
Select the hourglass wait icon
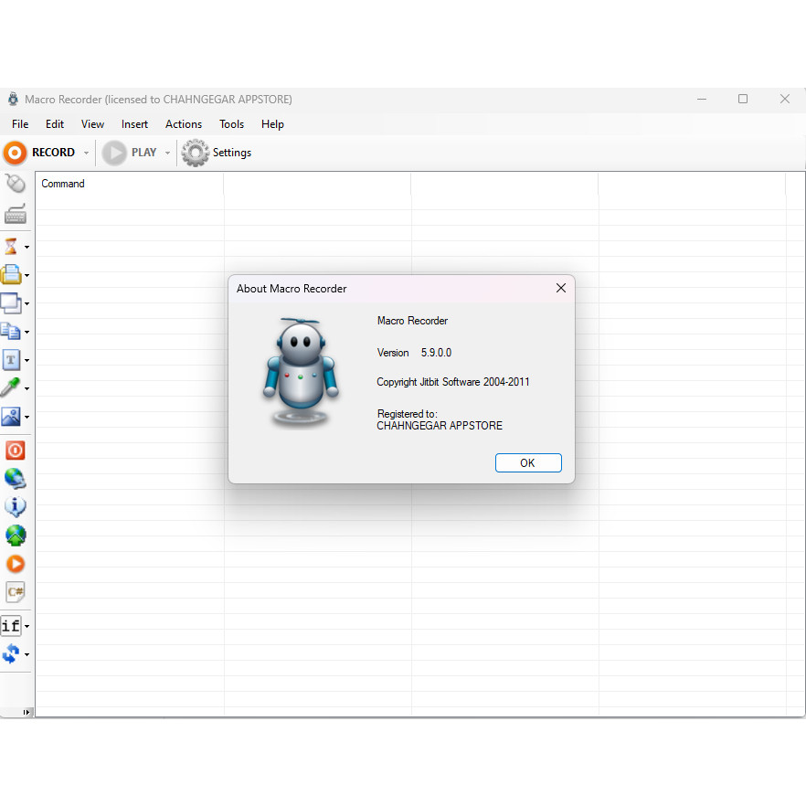point(12,247)
